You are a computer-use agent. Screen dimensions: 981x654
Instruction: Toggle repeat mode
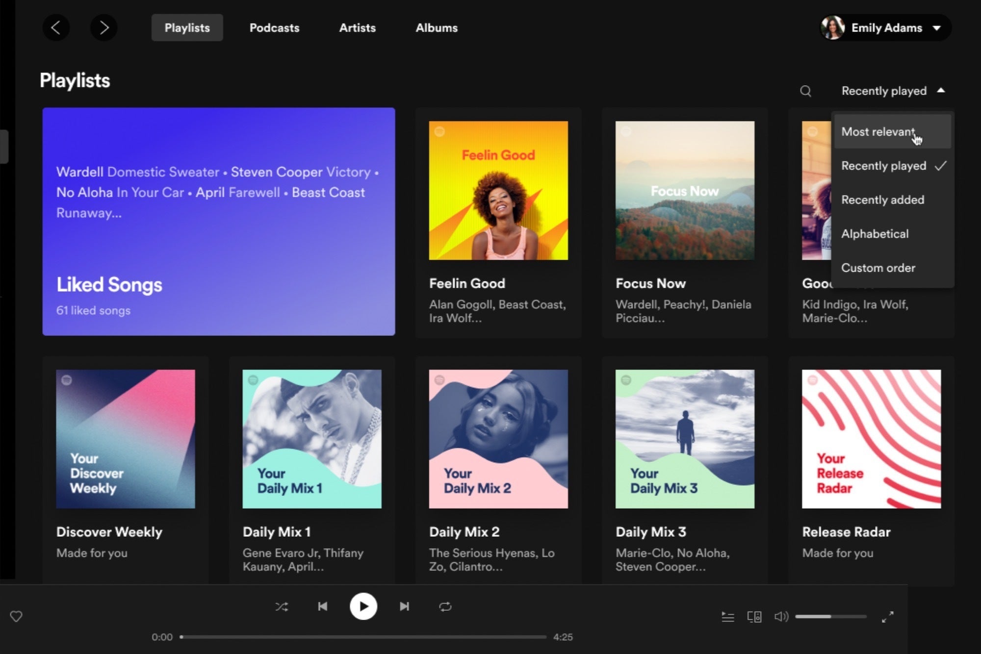tap(445, 606)
